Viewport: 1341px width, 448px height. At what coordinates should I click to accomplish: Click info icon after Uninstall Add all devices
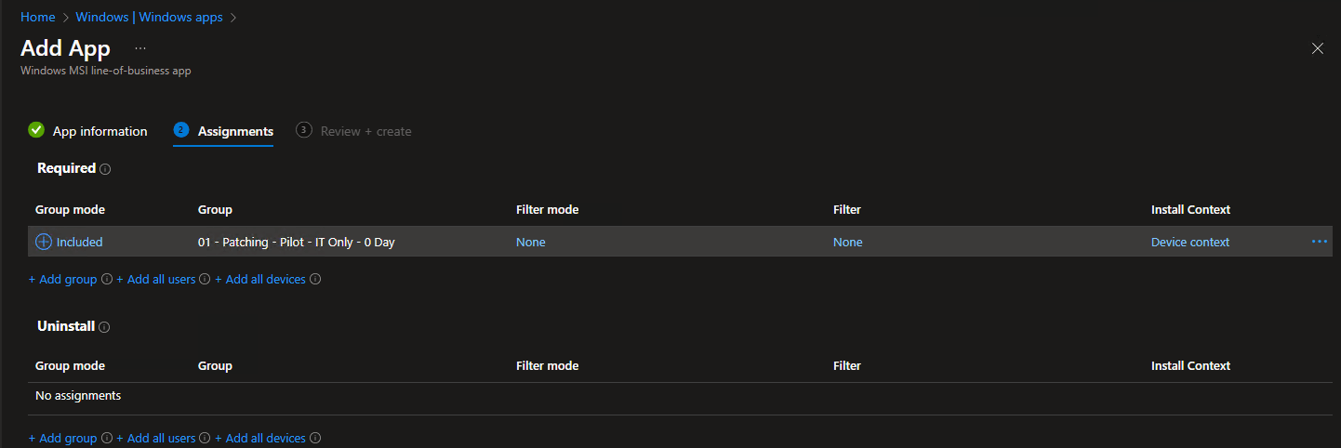[315, 438]
